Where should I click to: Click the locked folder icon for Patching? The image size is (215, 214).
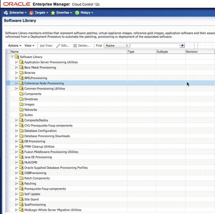click(21, 183)
